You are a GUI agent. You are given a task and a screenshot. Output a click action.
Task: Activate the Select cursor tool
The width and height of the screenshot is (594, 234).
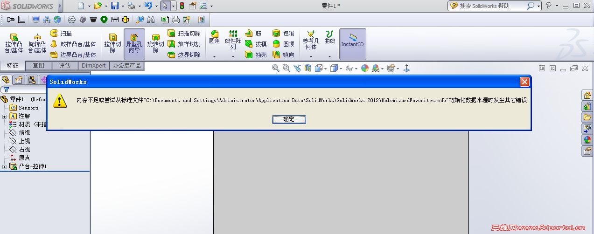click(165, 6)
